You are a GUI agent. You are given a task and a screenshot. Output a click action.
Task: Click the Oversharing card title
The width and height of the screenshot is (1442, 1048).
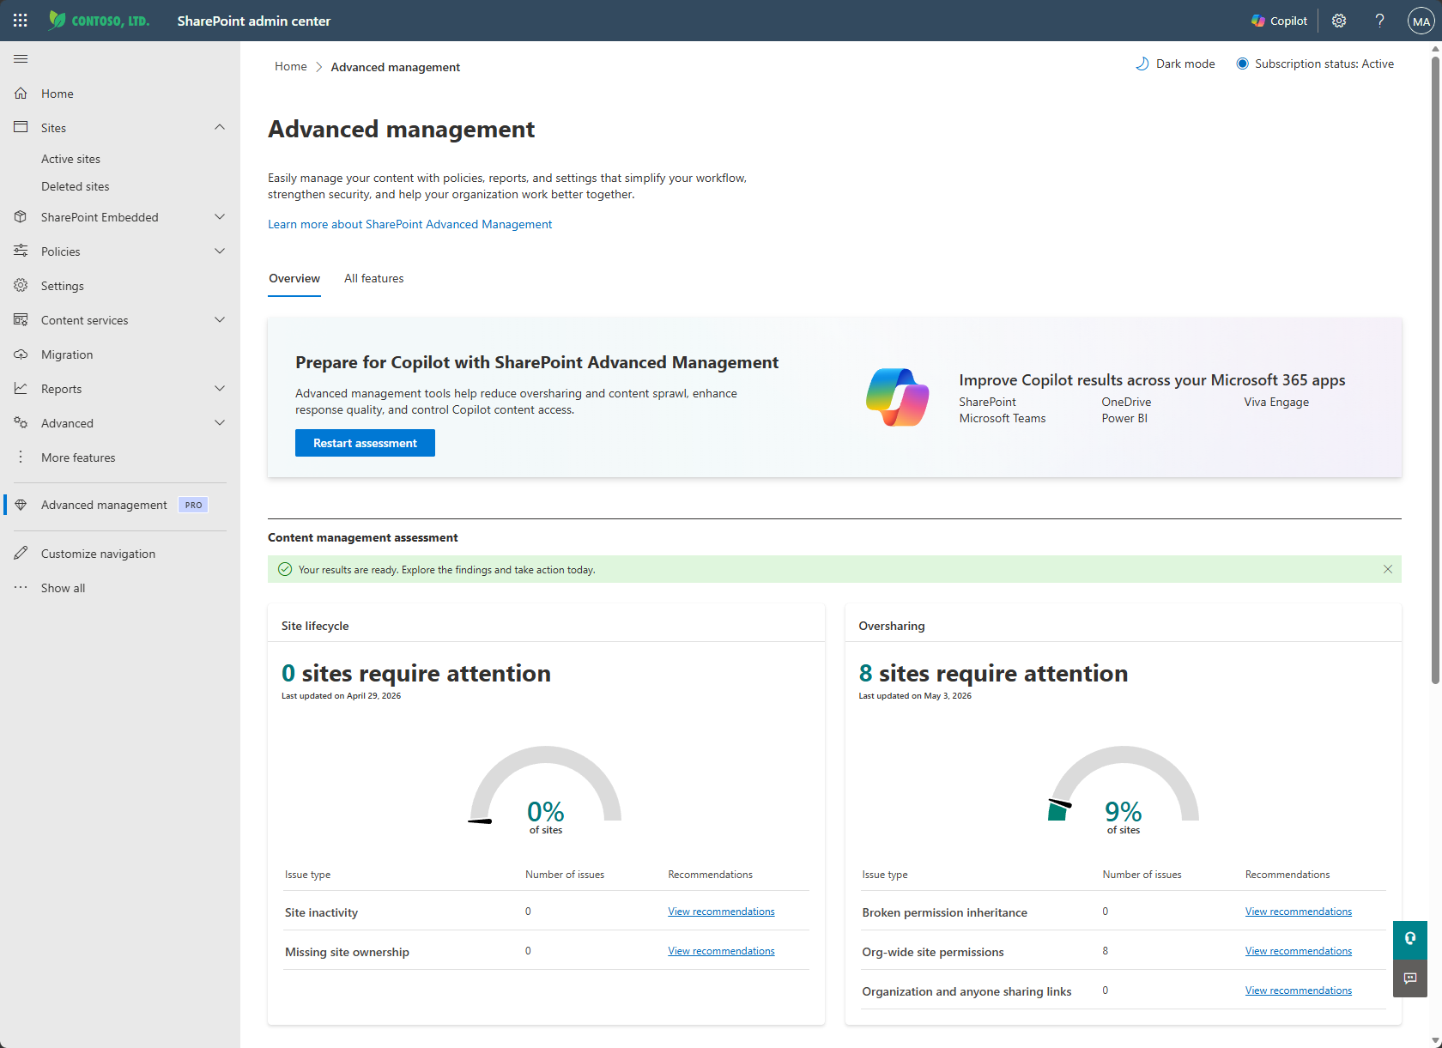(892, 626)
